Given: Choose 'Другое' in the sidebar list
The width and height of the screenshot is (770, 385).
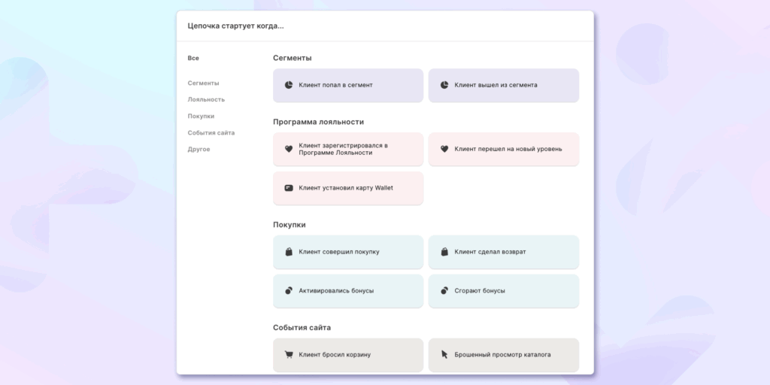Looking at the screenshot, I should pyautogui.click(x=199, y=149).
